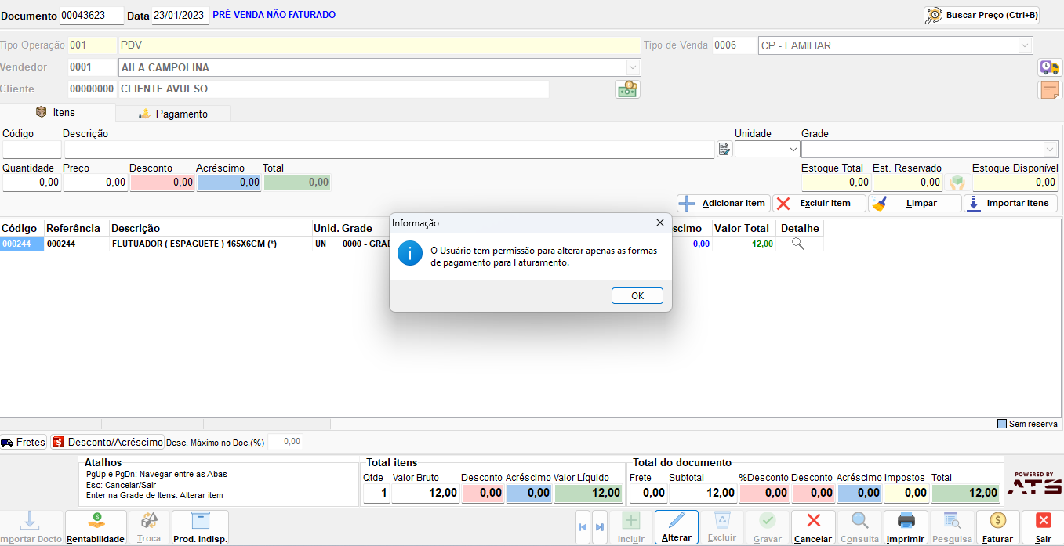Click the product lookup icon beside Descrição
Screen dimensions: 1064x546
[724, 149]
